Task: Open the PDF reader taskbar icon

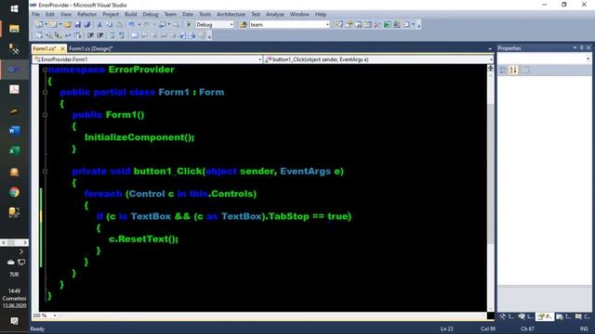Action: (15, 89)
